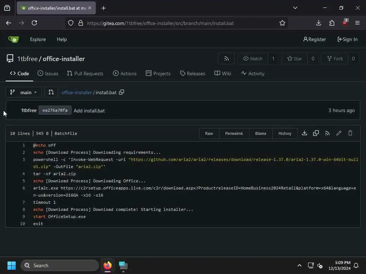Open the Gitea home logo
Screen dimensions: 366x274
click(14, 39)
